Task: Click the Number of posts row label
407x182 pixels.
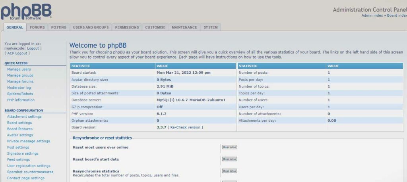Action: click(254, 73)
